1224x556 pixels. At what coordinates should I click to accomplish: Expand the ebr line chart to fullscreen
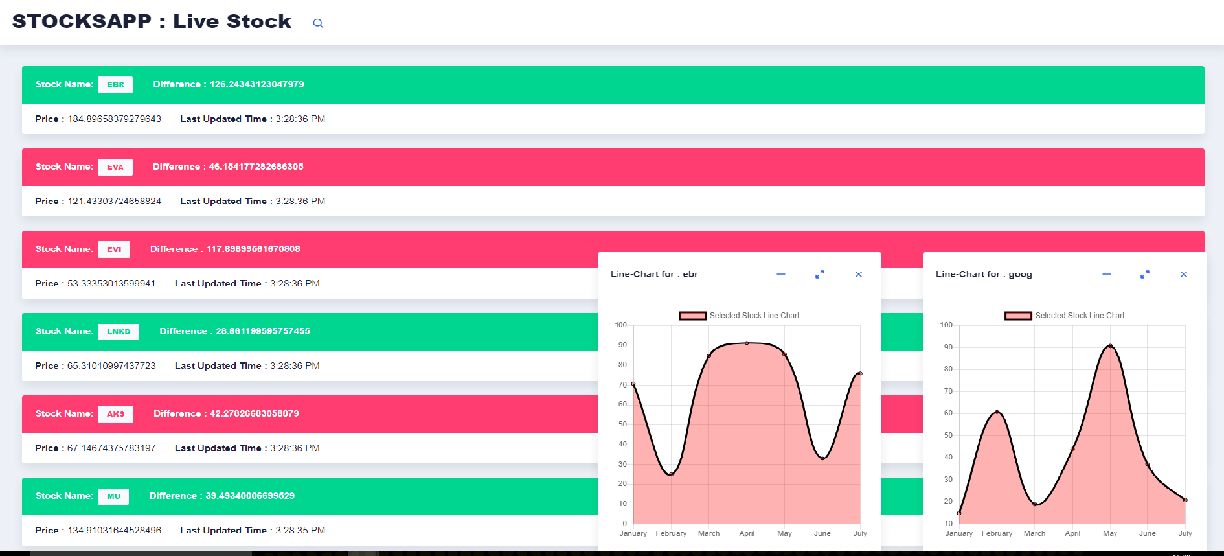click(x=820, y=274)
